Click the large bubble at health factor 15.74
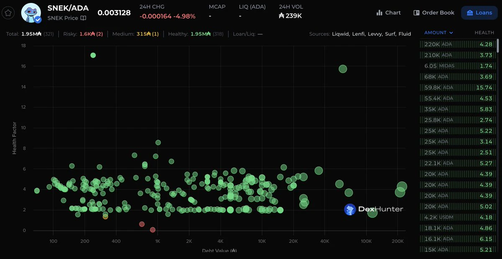This screenshot has height=259, width=502. pos(343,69)
